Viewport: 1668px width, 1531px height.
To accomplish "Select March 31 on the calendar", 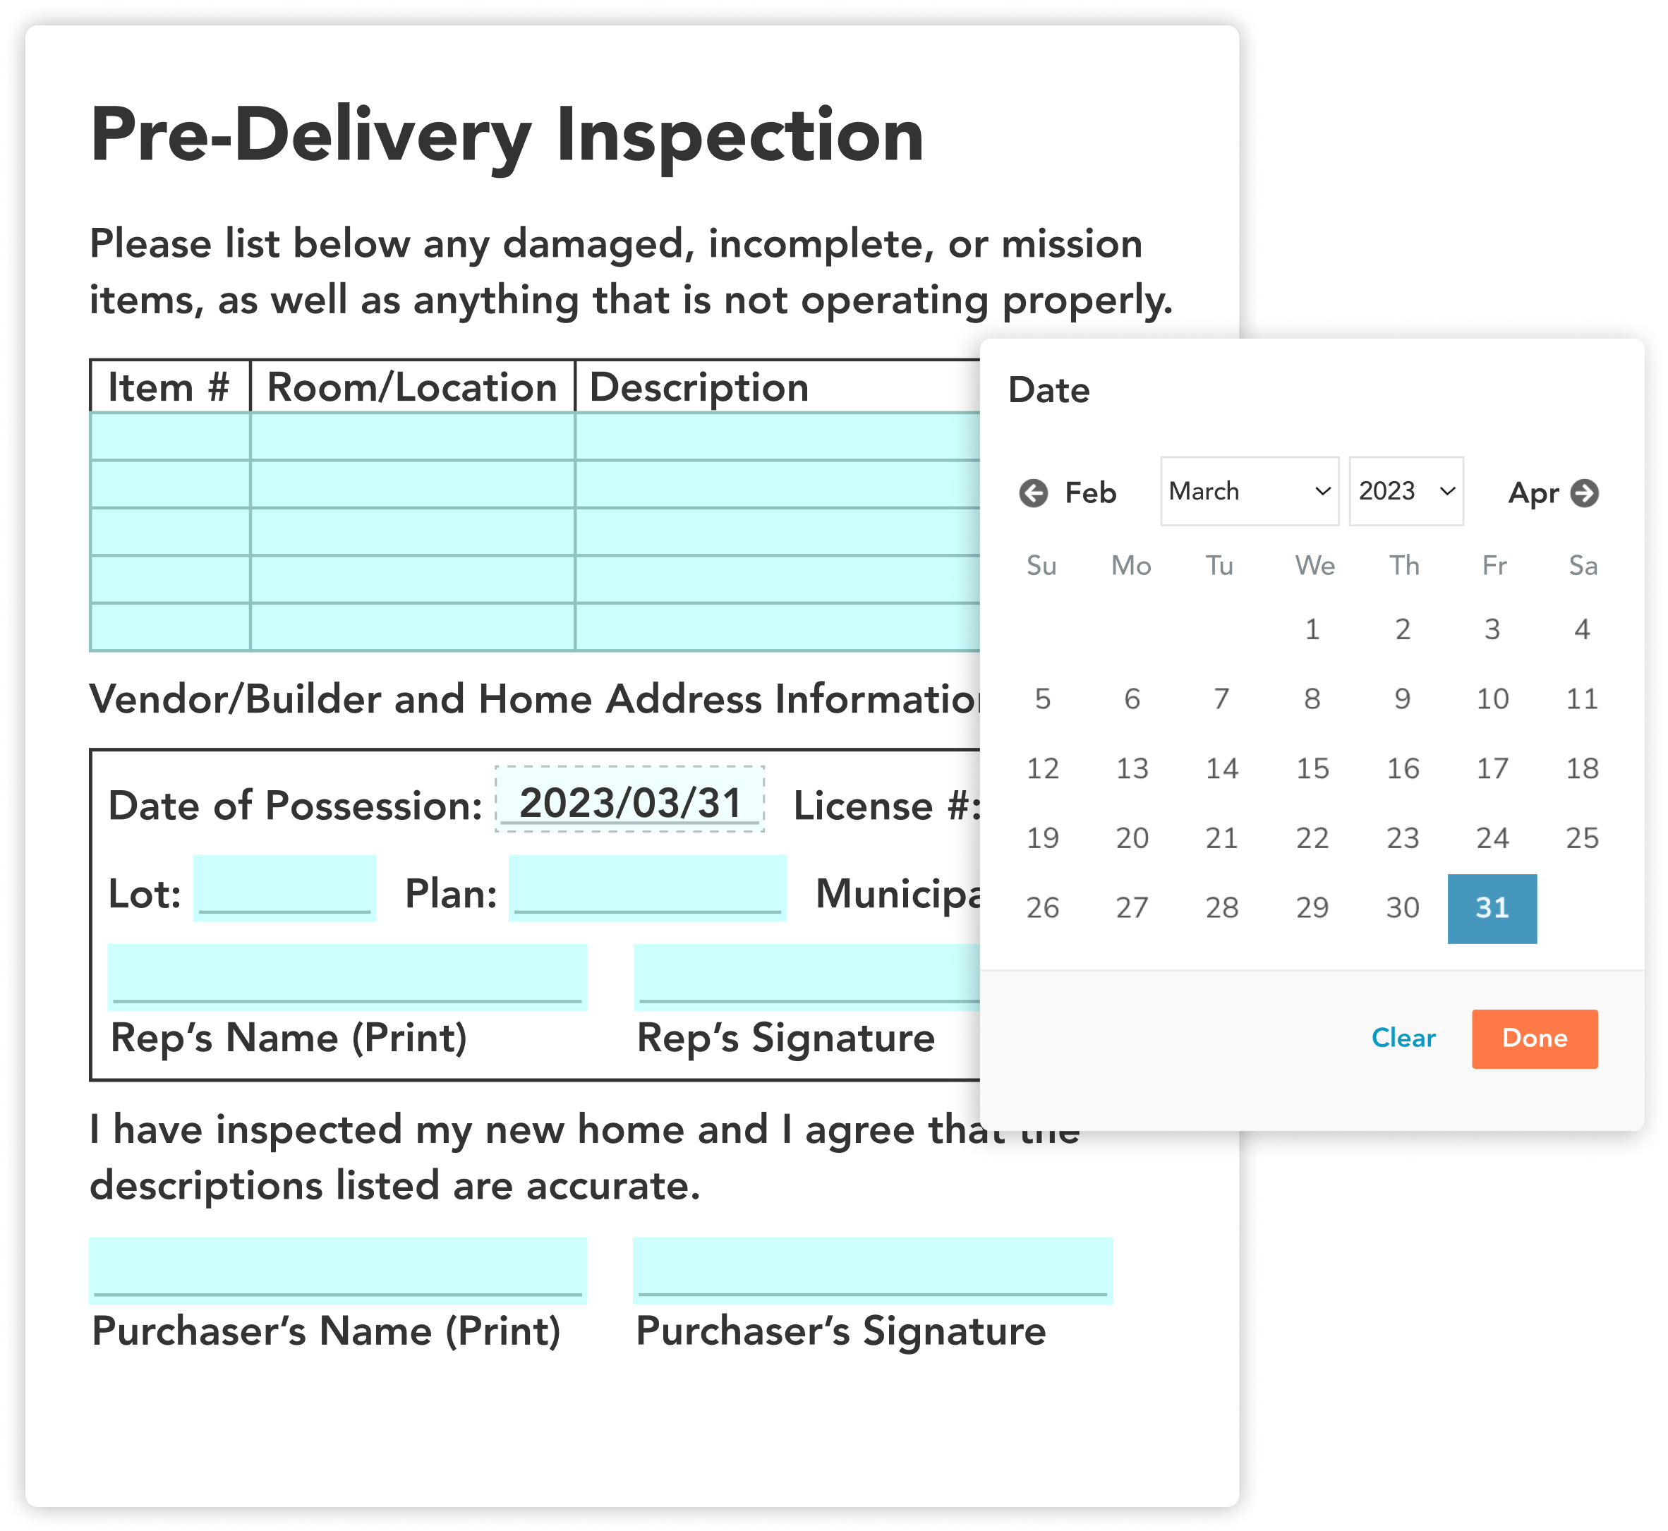I will coord(1492,947).
